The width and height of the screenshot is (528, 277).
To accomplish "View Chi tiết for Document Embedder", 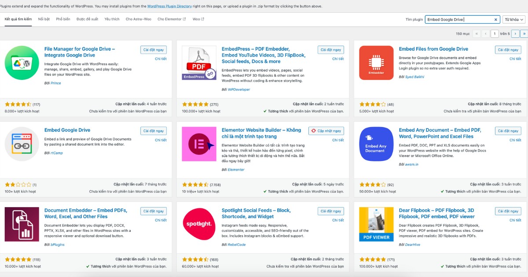I will tap(161, 220).
